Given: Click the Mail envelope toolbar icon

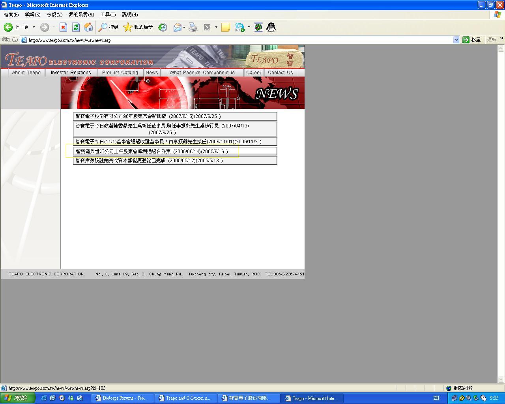Looking at the screenshot, I should tap(178, 27).
